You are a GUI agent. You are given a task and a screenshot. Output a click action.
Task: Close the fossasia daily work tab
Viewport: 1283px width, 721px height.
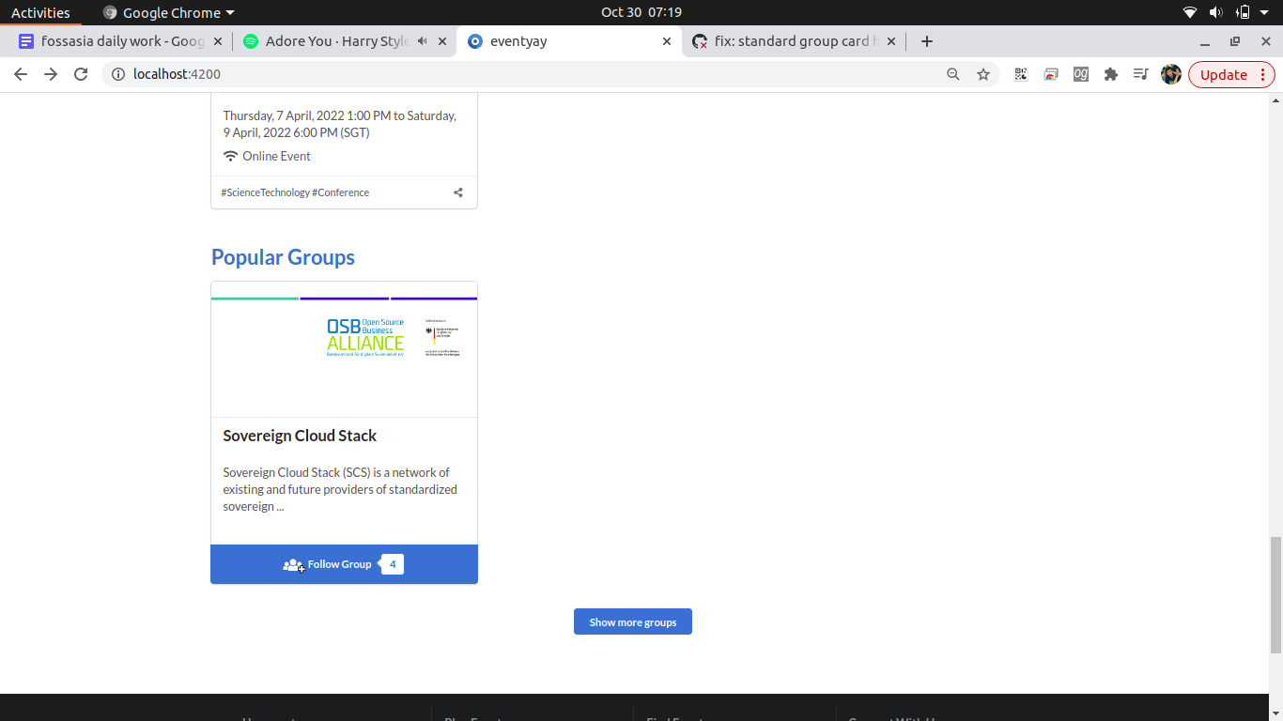218,41
